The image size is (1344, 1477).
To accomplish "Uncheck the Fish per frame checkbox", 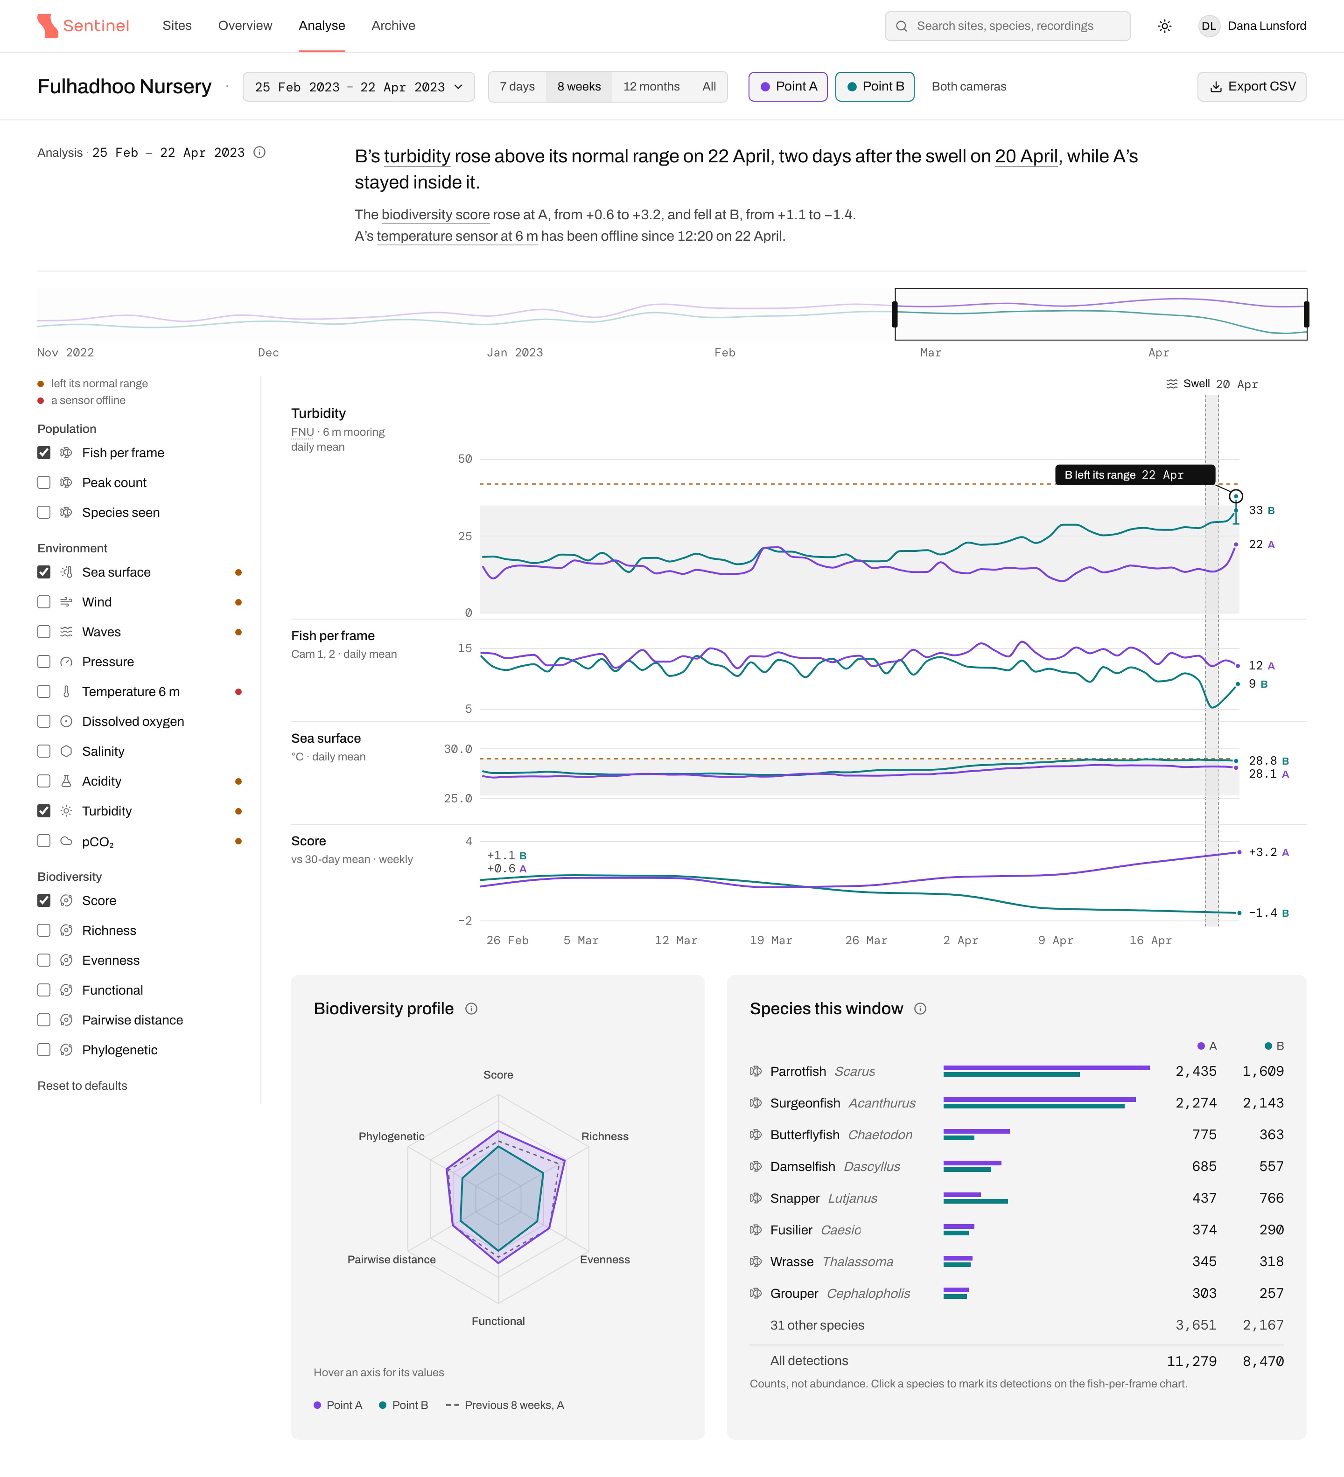I will point(44,453).
